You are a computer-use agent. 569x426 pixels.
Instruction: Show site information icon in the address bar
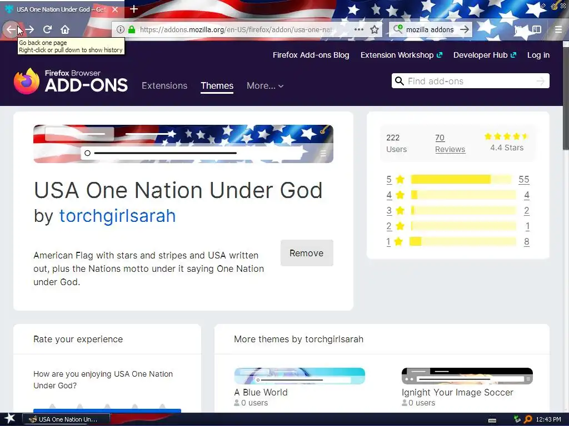pos(121,29)
